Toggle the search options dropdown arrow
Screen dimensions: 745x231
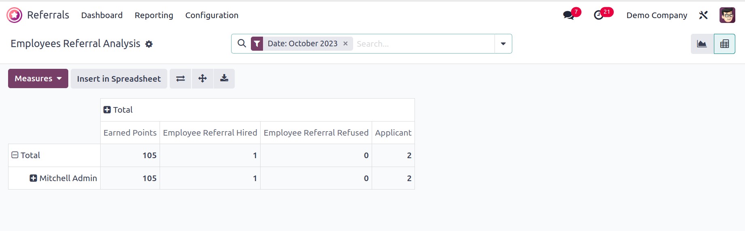coord(503,44)
